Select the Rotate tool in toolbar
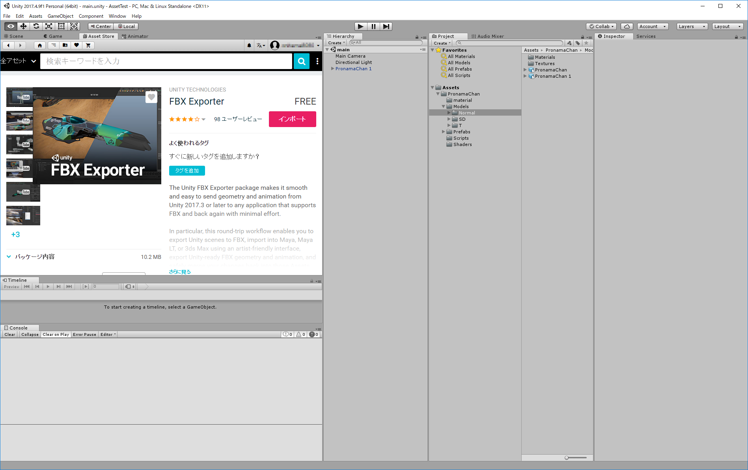Screen dimensions: 748x470 (36, 26)
